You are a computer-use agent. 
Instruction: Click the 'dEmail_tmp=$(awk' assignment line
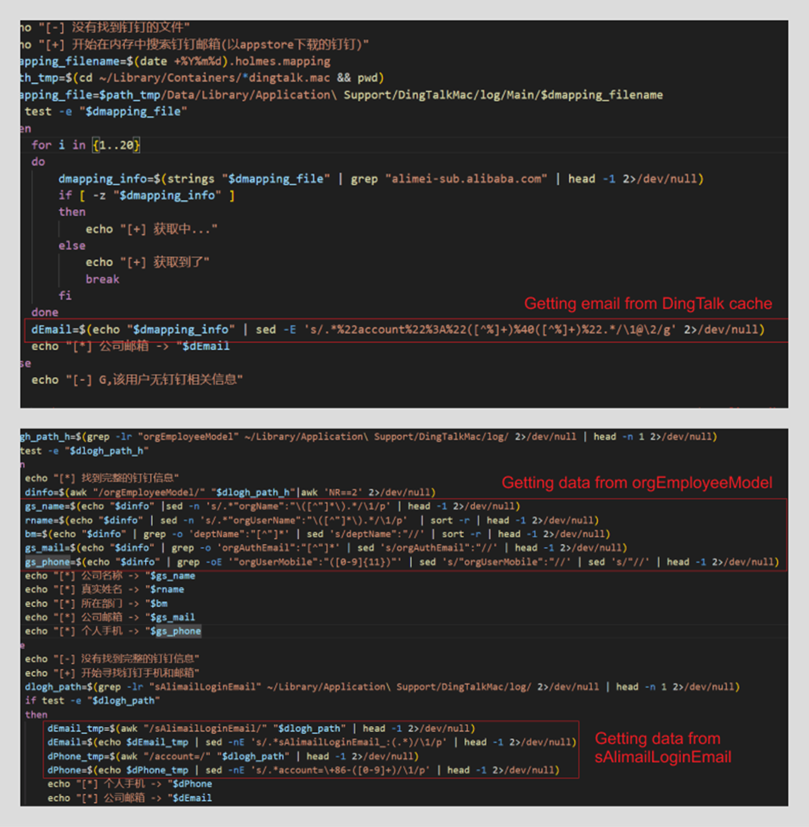point(261,728)
